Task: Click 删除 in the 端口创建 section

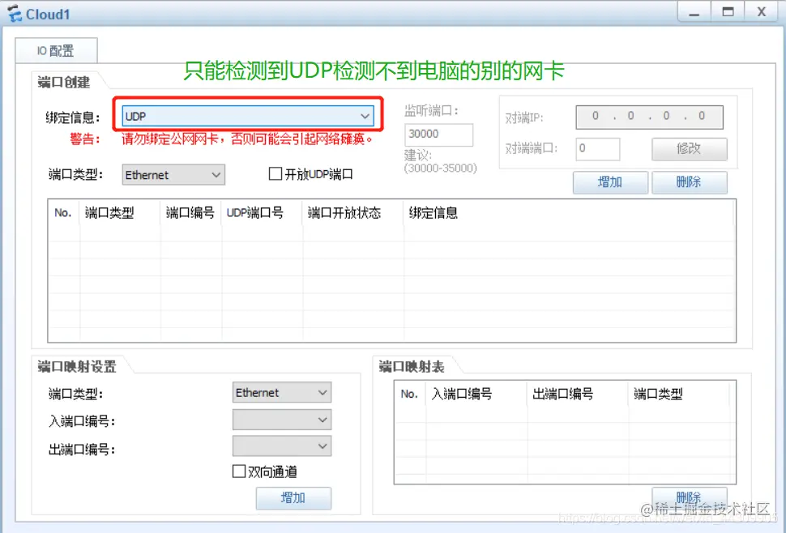Action: [x=690, y=182]
